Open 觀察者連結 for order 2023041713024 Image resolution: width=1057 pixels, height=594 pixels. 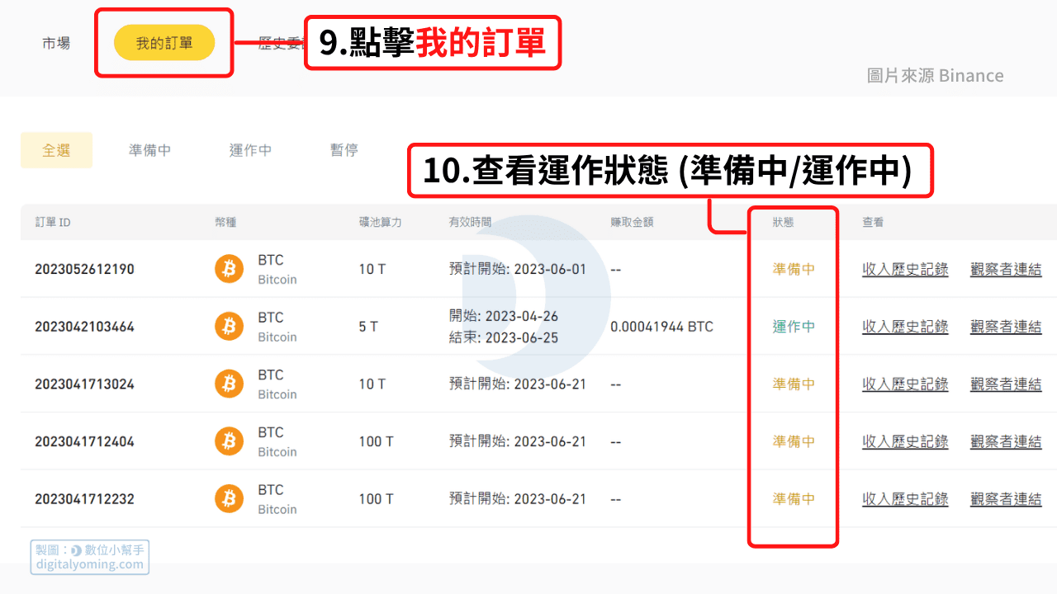[1006, 384]
